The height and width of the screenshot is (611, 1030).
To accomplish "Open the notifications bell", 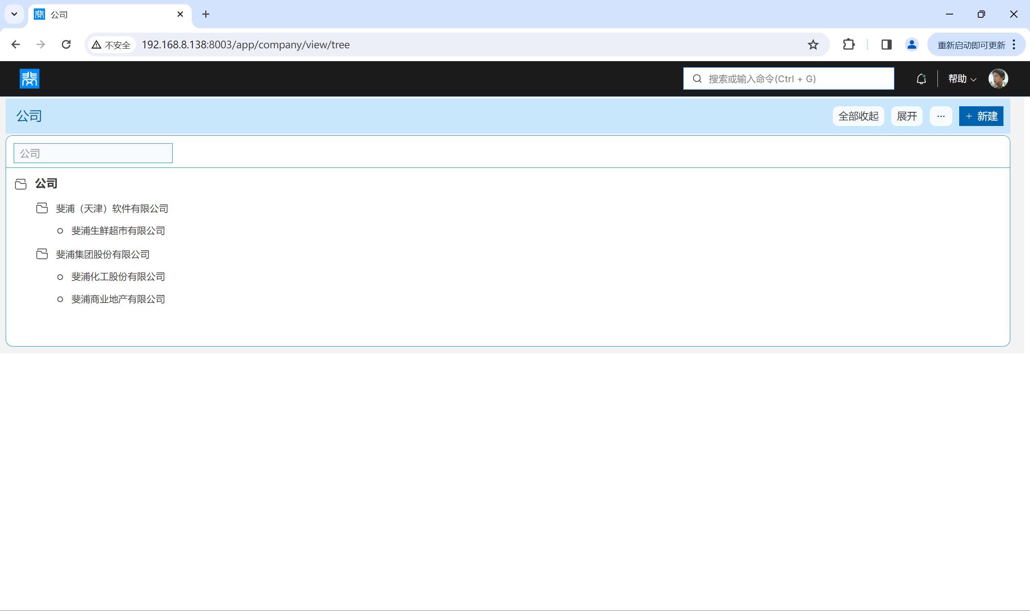I will point(921,78).
